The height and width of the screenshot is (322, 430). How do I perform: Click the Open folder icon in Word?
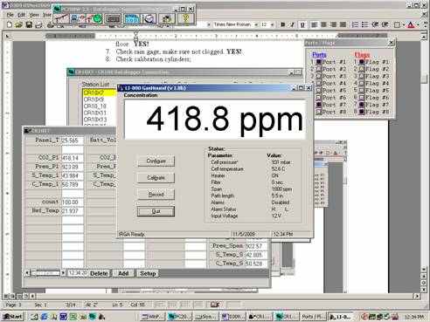click(19, 25)
